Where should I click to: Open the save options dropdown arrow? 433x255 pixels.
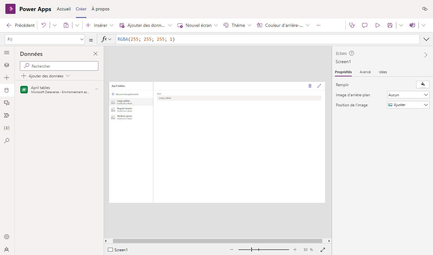click(x=401, y=25)
